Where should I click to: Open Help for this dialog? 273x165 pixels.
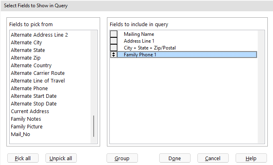tap(251, 158)
